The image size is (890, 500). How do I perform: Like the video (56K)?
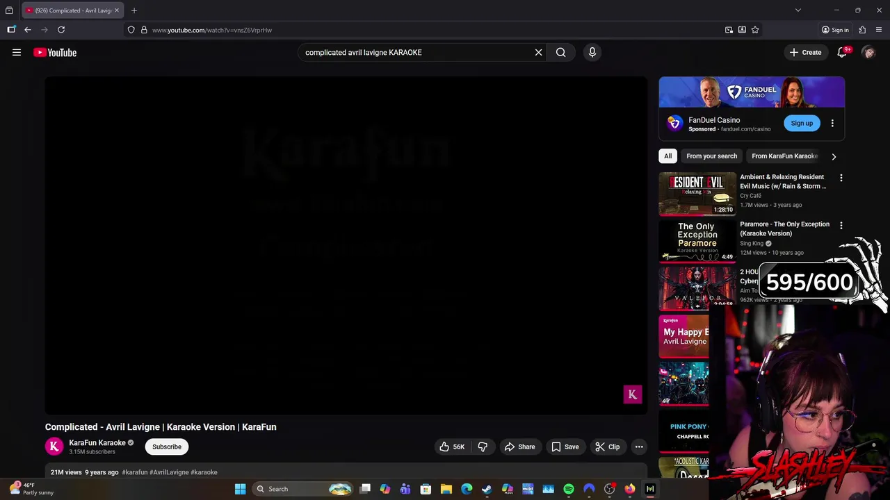451,447
